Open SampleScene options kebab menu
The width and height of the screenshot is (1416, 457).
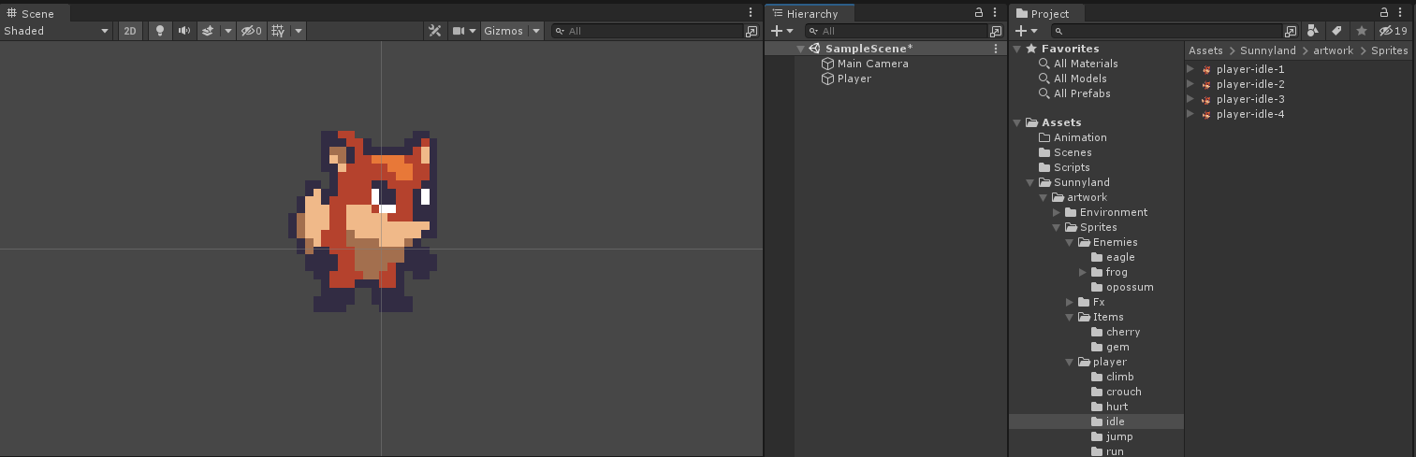996,49
